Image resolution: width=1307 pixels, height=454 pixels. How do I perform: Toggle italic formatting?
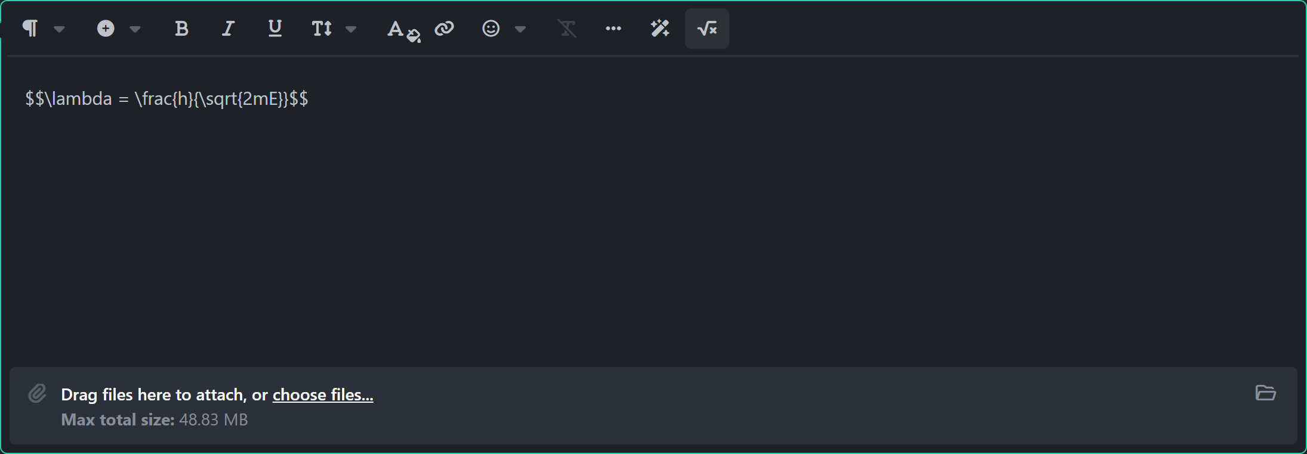click(228, 28)
